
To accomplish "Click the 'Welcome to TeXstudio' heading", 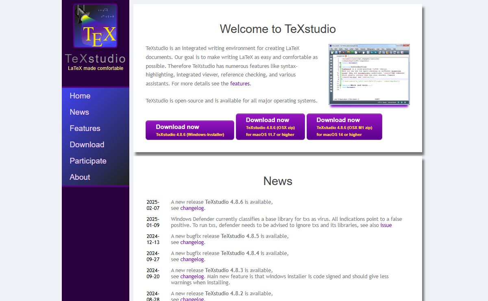I will pos(278,29).
